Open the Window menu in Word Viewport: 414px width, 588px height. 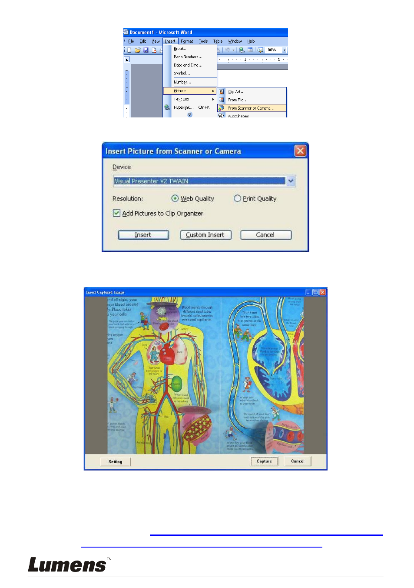[235, 41]
